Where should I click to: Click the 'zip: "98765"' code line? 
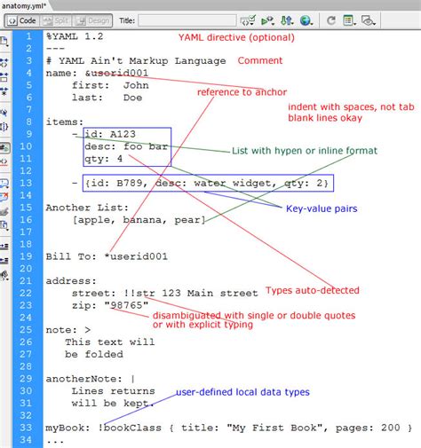pyautogui.click(x=110, y=305)
